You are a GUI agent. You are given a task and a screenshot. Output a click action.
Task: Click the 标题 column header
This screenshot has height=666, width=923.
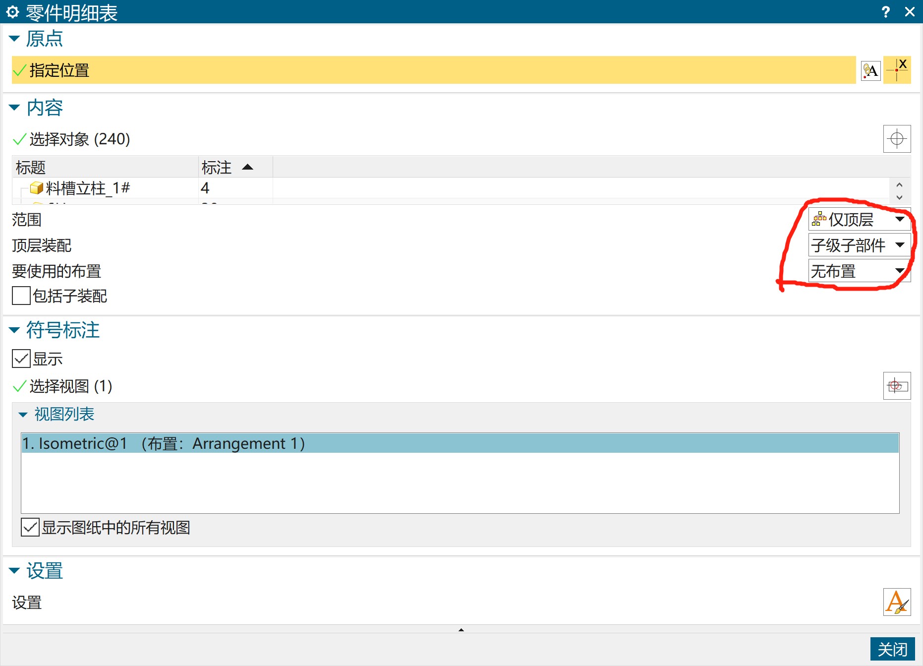105,167
